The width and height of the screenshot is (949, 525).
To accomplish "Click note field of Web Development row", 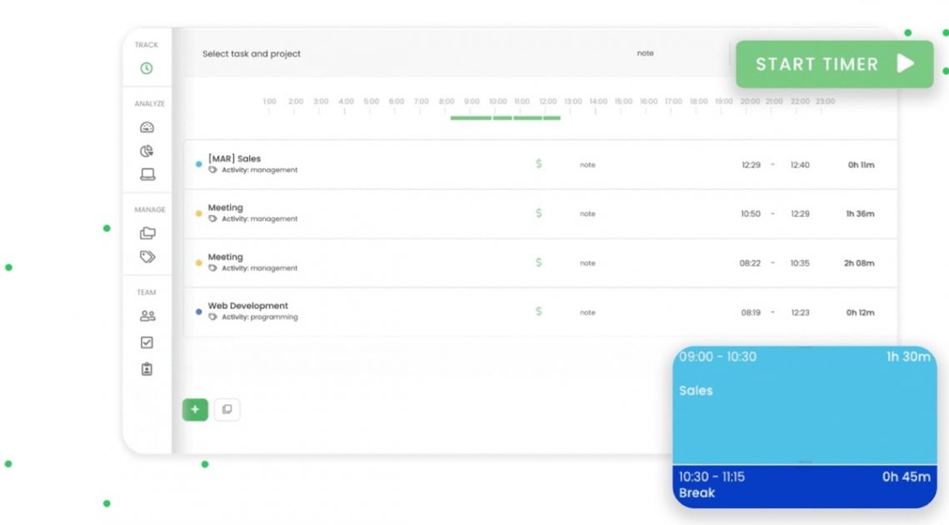I will point(587,312).
